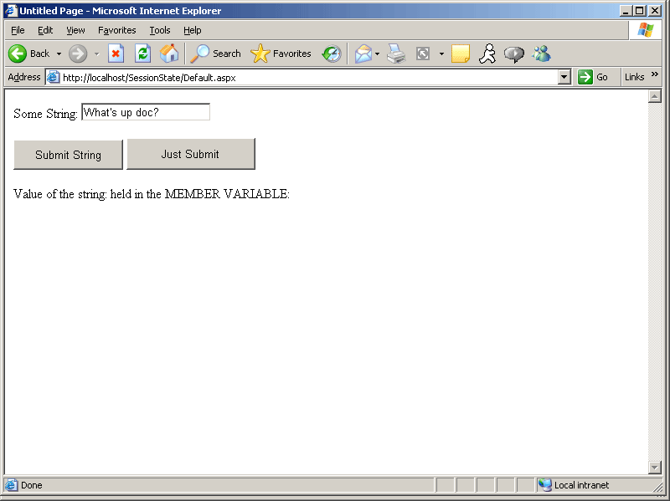
Task: Expand the Mail dropdown arrow
Action: pyautogui.click(x=378, y=54)
